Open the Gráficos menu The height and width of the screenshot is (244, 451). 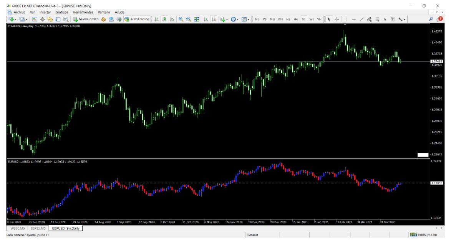(x=61, y=12)
